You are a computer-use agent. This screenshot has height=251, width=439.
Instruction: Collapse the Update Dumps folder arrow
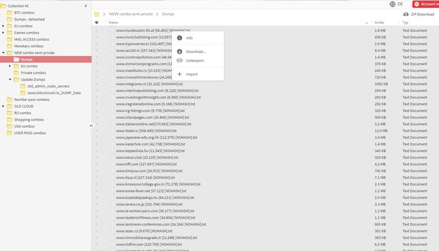10,80
